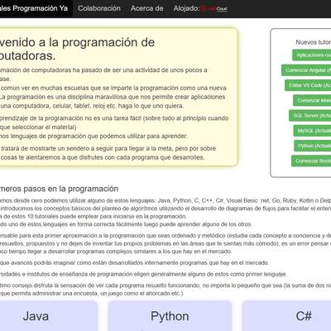
Task: Click the 'programación de computadoras' welcome heading
Action: [x=77, y=49]
